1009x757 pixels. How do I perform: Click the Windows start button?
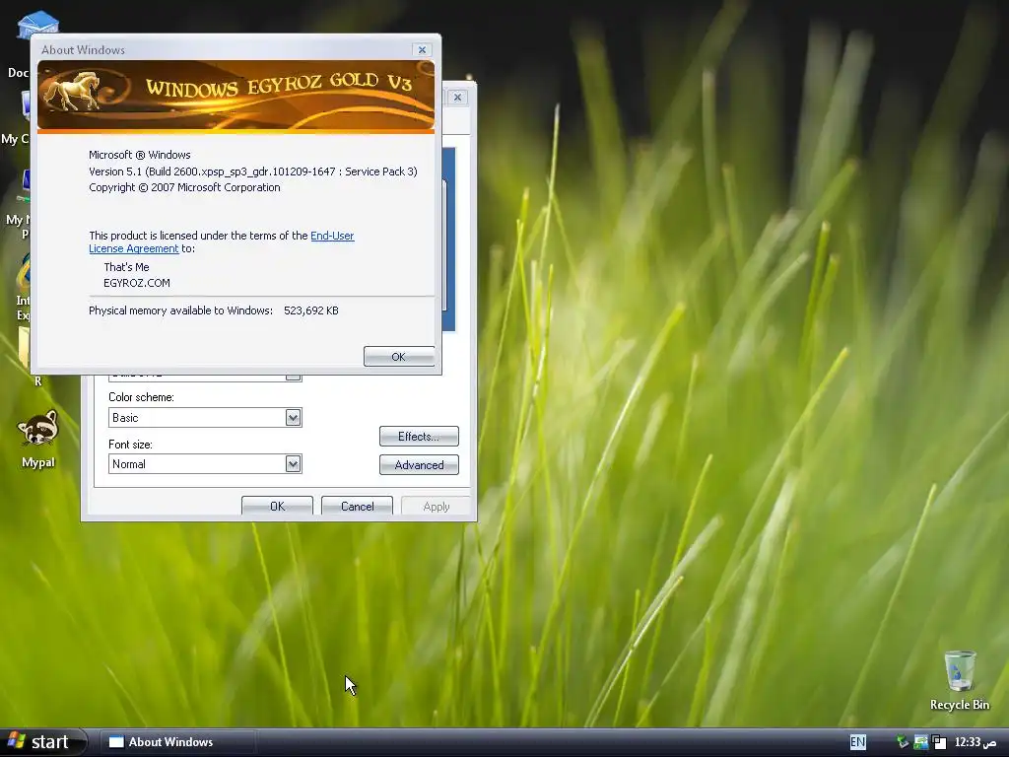pos(42,742)
